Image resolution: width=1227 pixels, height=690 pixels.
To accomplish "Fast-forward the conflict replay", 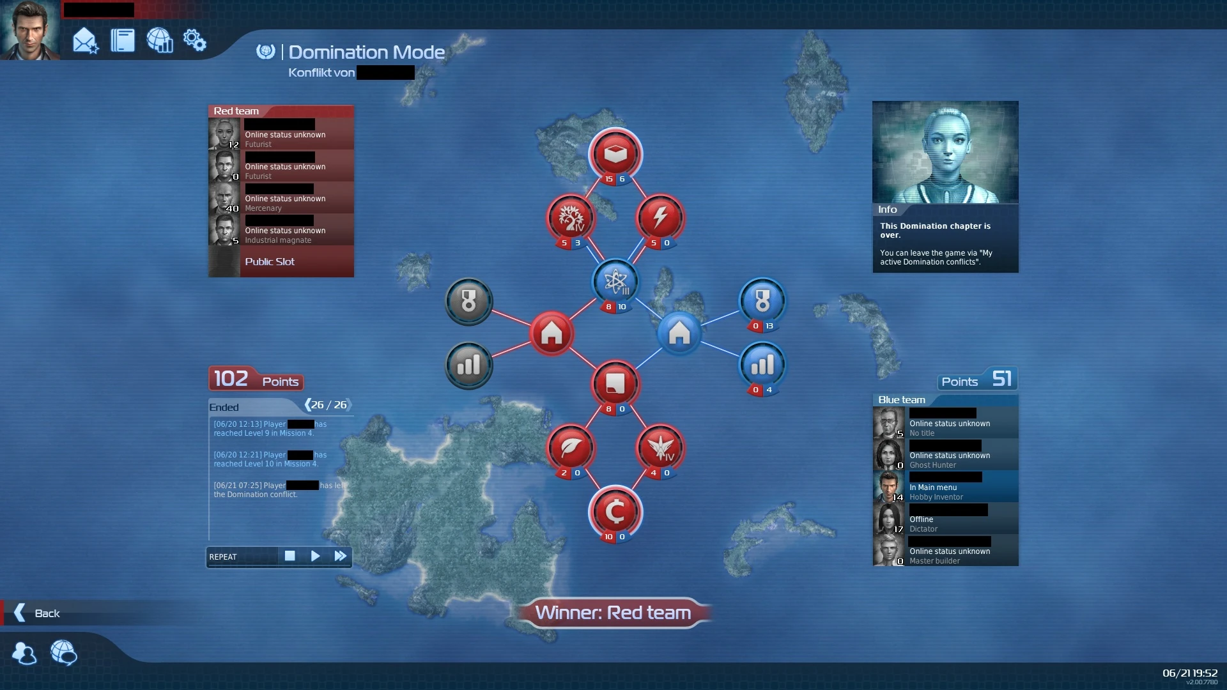I will click(x=340, y=556).
